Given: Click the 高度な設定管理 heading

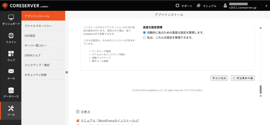Looking at the screenshot, I should pos(153,27).
